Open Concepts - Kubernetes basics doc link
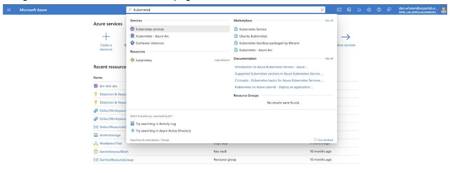The image size is (450, 173). (x=279, y=80)
